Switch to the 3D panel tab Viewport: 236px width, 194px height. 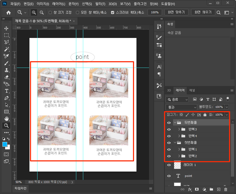(169, 90)
